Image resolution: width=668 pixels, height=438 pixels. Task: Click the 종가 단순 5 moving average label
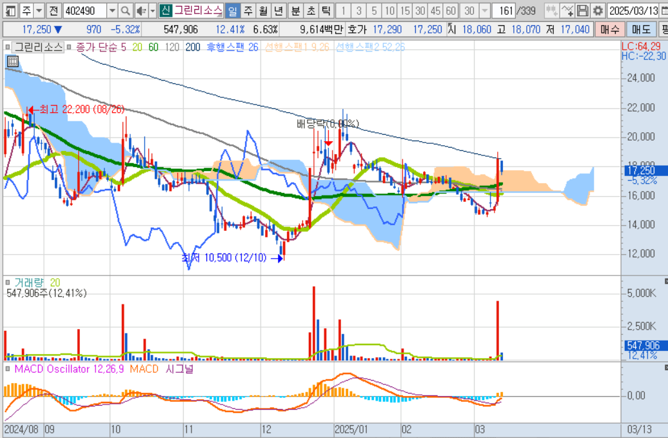(101, 47)
